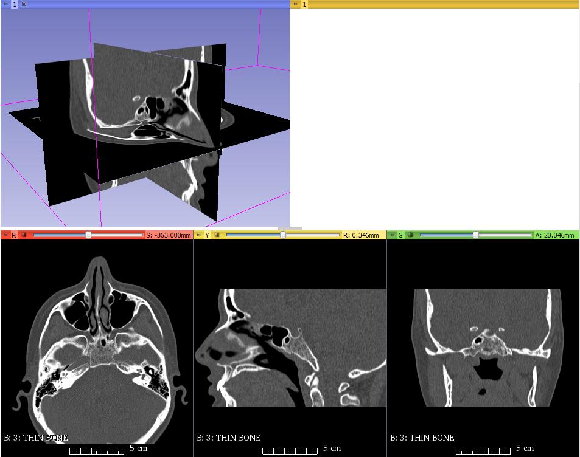Image resolution: width=580 pixels, height=457 pixels.
Task: Click the green slice offset slider handle
Action: [476, 235]
